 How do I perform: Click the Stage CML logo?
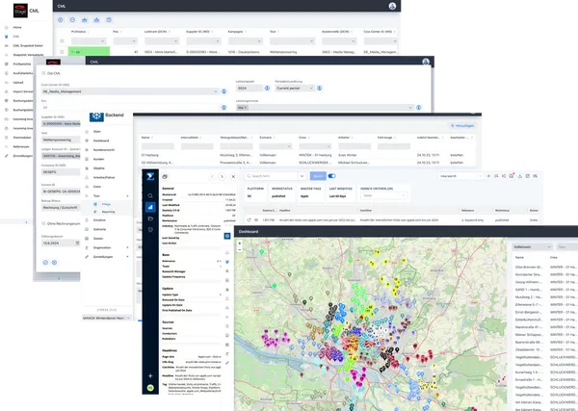[x=19, y=12]
